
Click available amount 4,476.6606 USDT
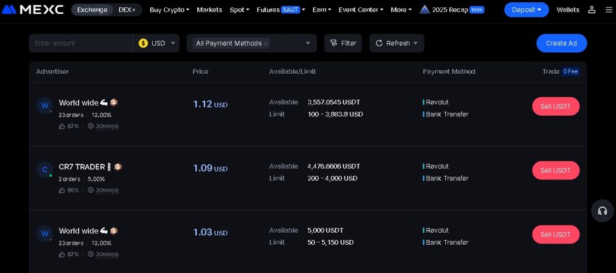[x=334, y=166]
